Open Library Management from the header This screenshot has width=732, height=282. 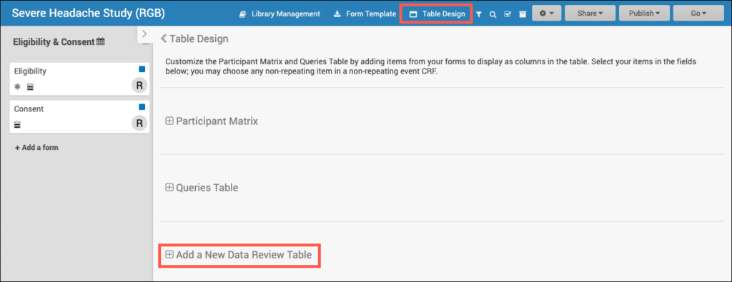click(x=280, y=14)
